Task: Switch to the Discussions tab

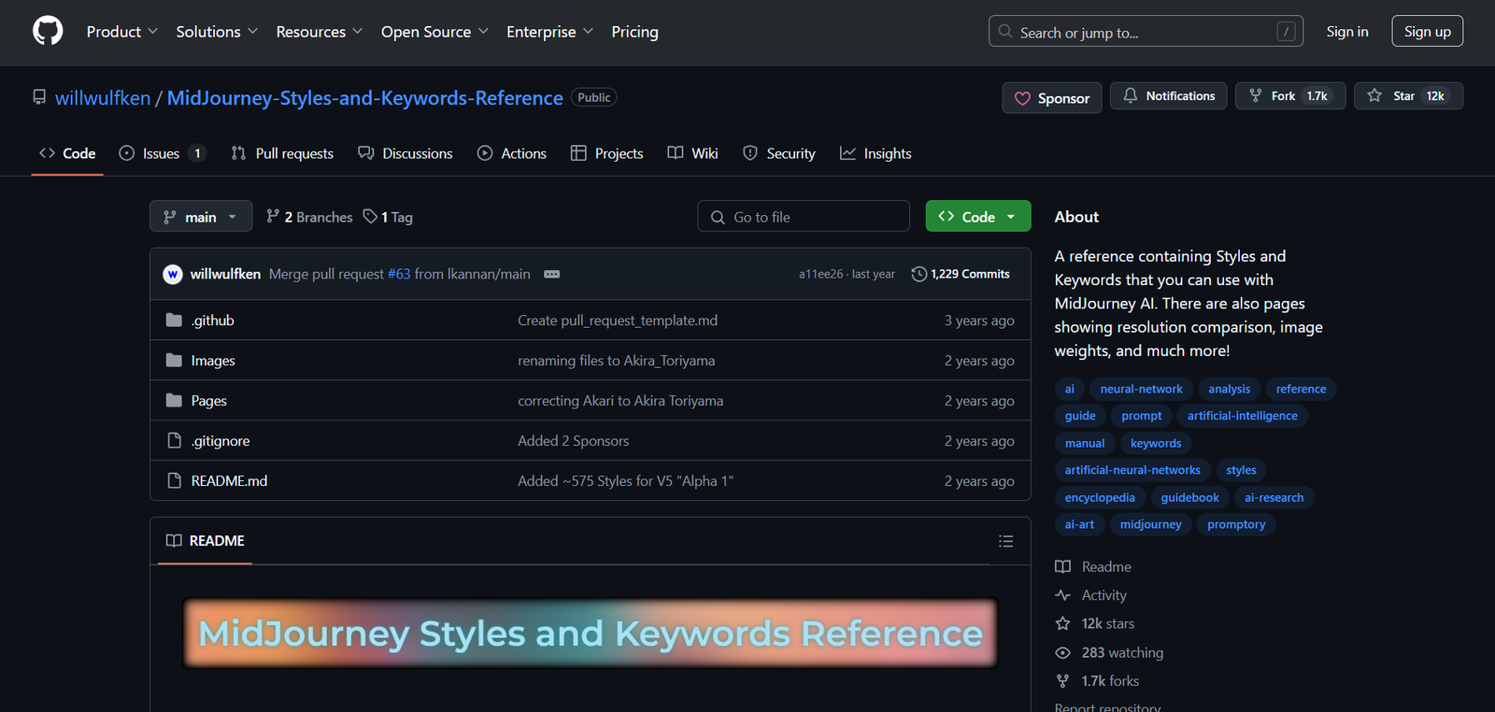Action: (406, 153)
